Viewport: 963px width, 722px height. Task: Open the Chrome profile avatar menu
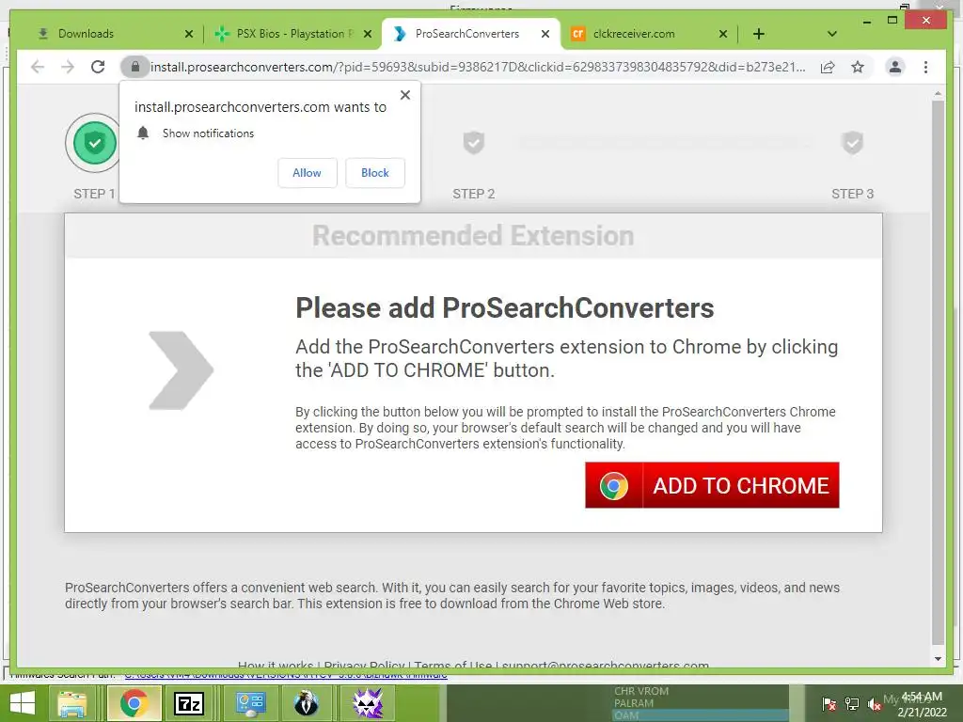[895, 67]
